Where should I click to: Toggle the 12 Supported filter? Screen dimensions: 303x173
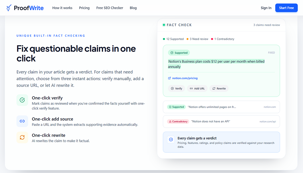[173, 39]
